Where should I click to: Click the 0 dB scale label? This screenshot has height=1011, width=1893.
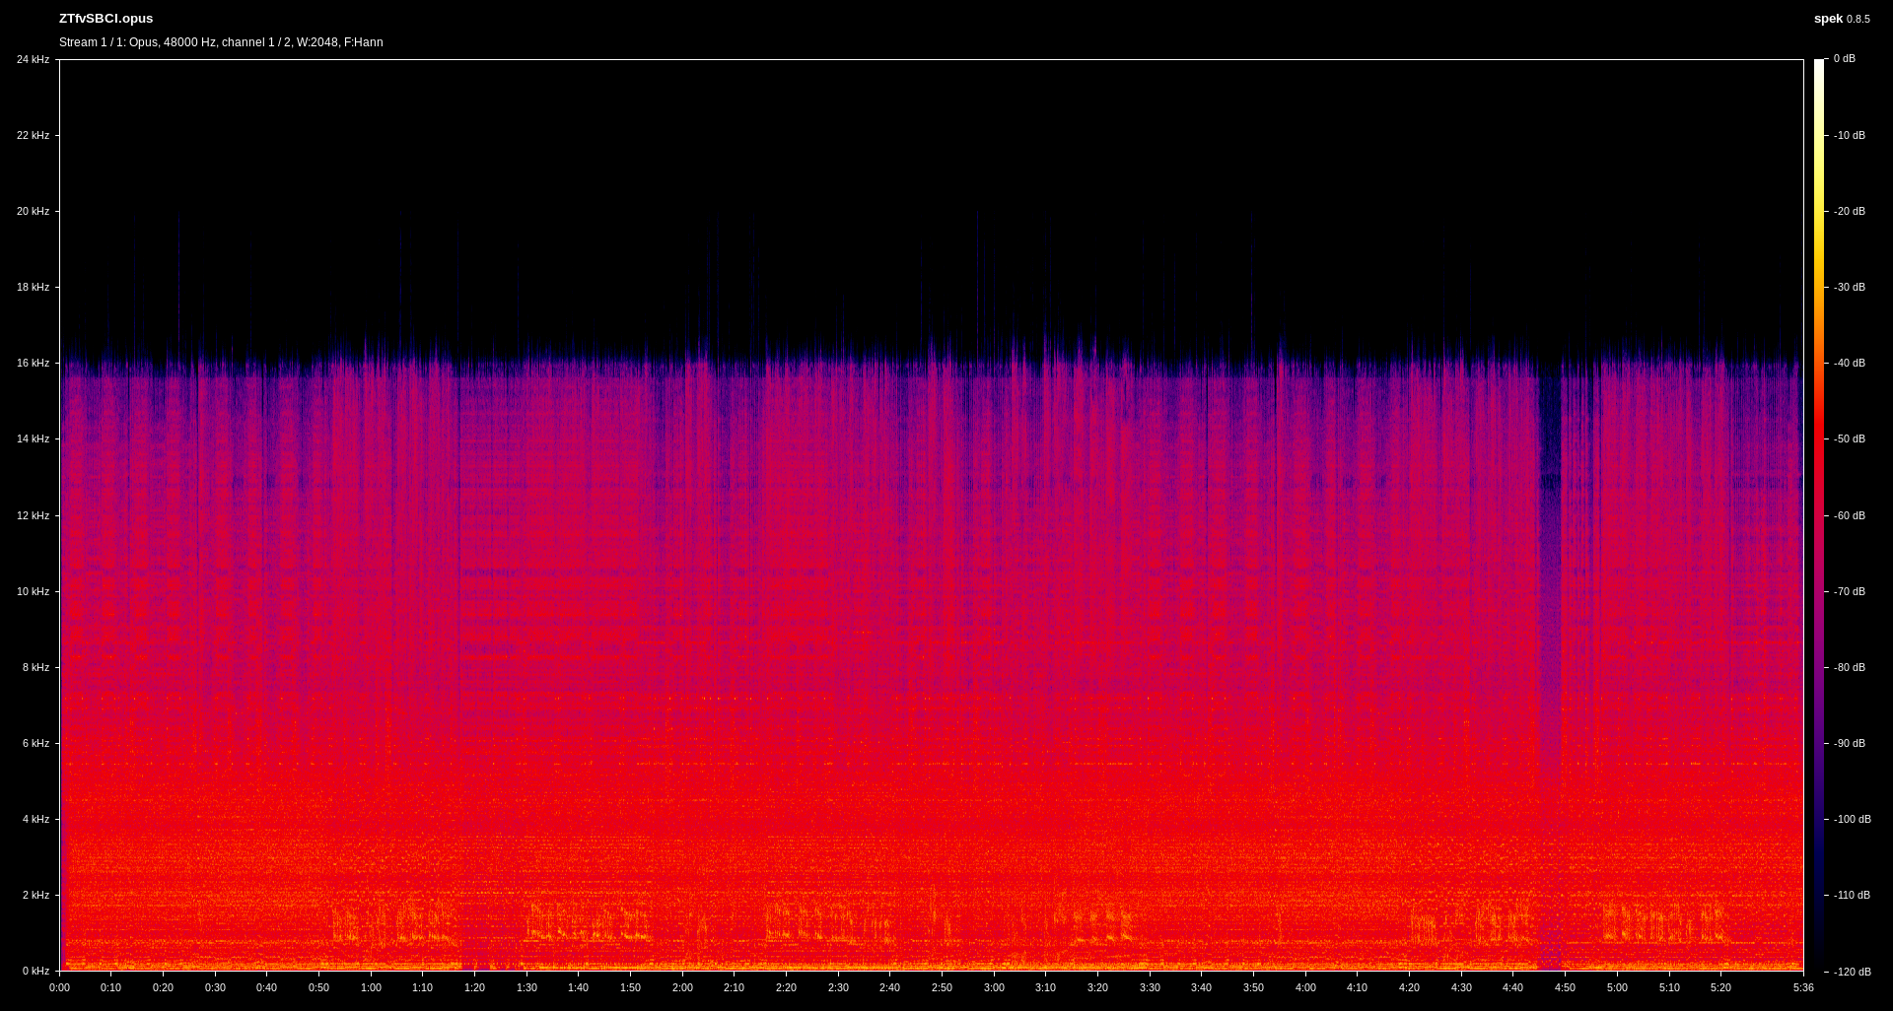[x=1844, y=59]
